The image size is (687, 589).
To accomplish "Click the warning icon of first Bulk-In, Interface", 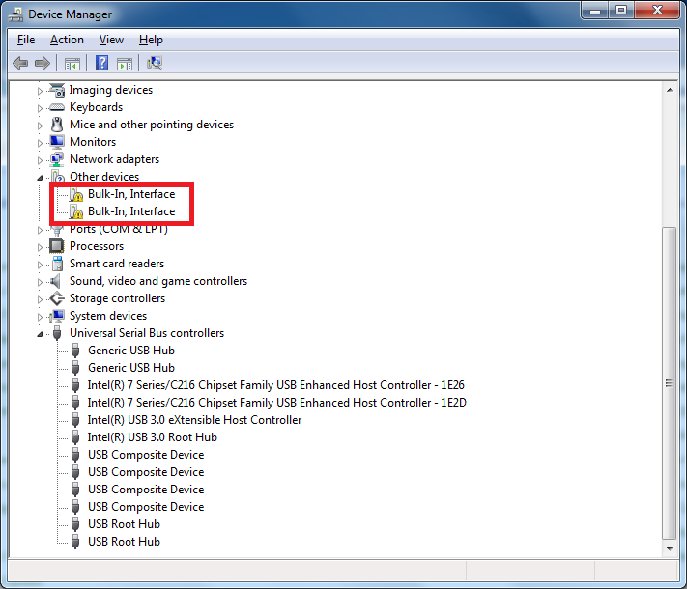I will coord(75,194).
